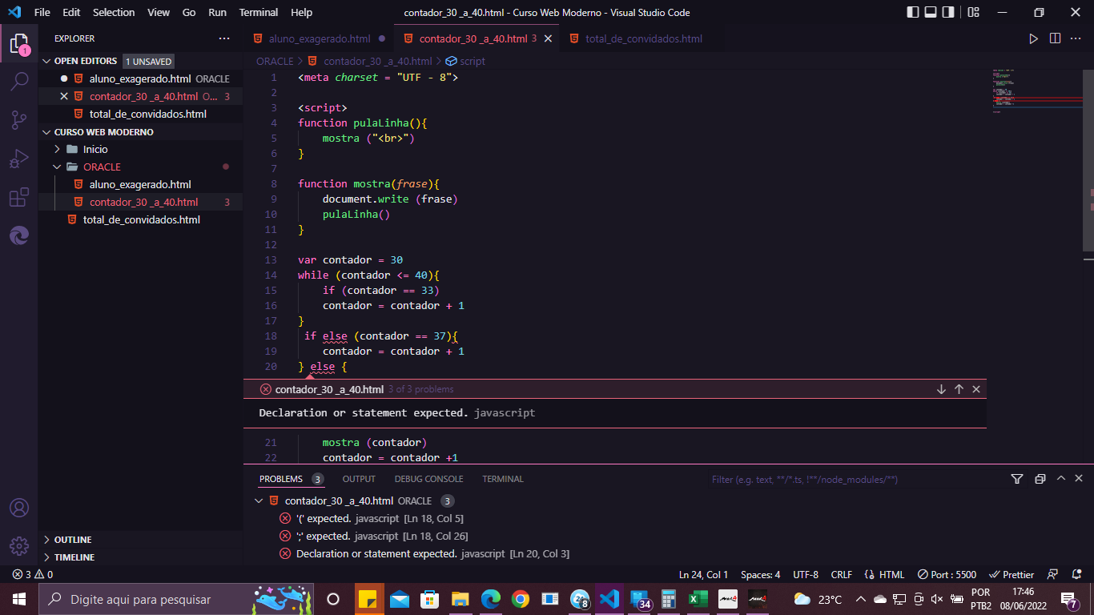The height and width of the screenshot is (615, 1094).
Task: Open the Run and Debug view
Action: [19, 159]
